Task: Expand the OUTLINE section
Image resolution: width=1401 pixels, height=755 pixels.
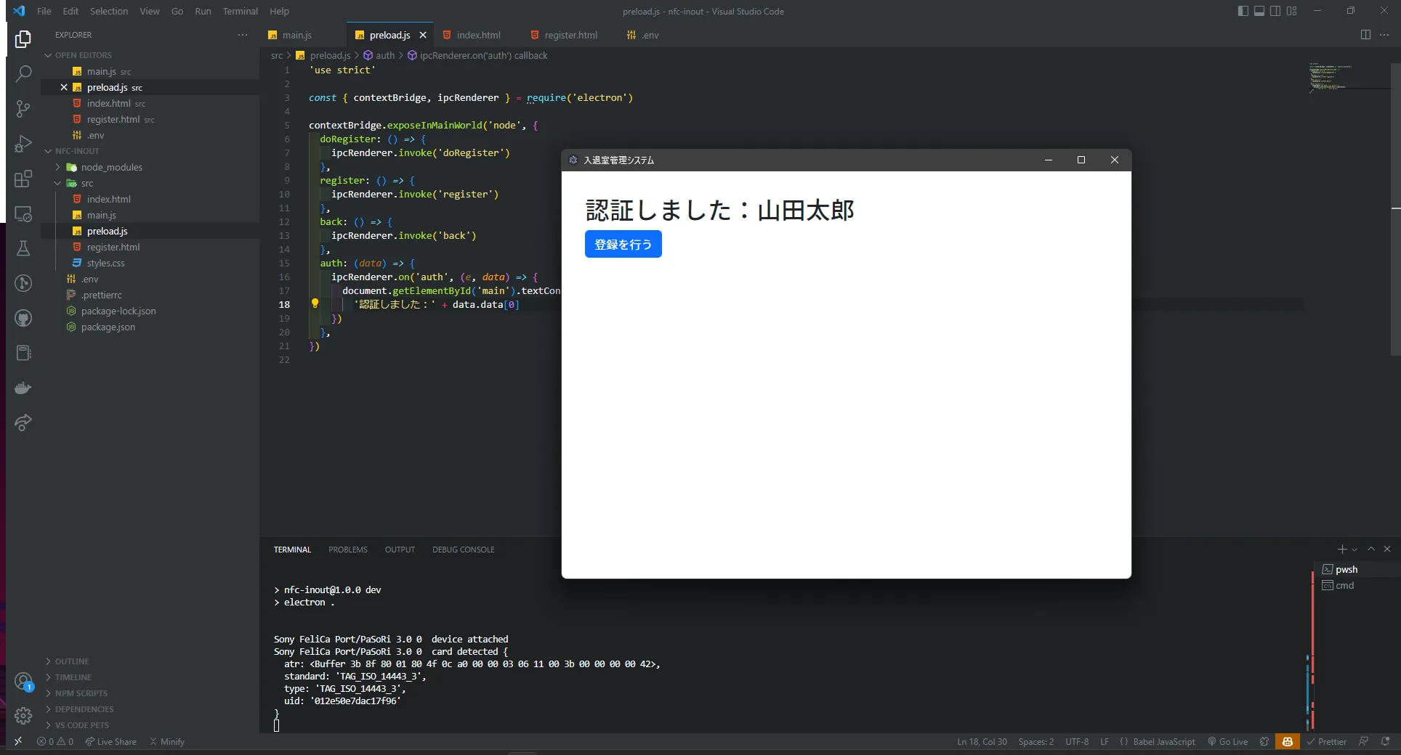Action: pyautogui.click(x=72, y=661)
